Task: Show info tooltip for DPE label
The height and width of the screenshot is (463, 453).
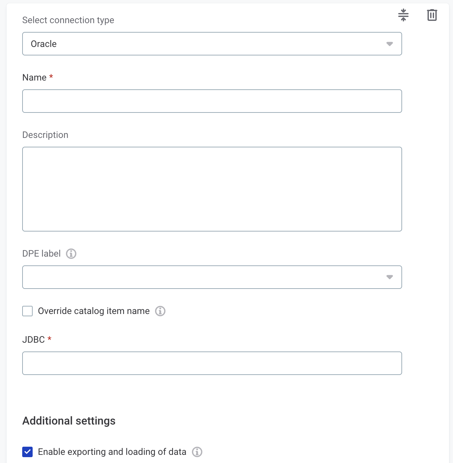Action: pyautogui.click(x=71, y=254)
